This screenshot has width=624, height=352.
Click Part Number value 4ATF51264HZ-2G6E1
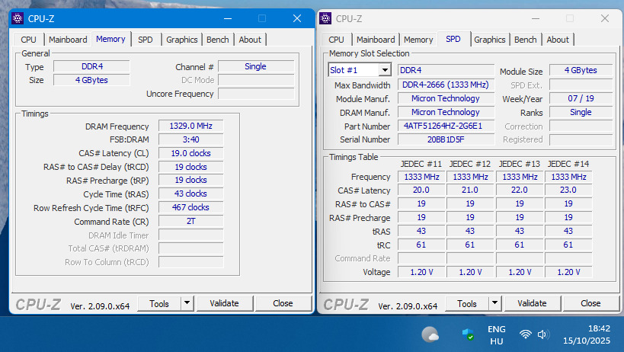(446, 126)
